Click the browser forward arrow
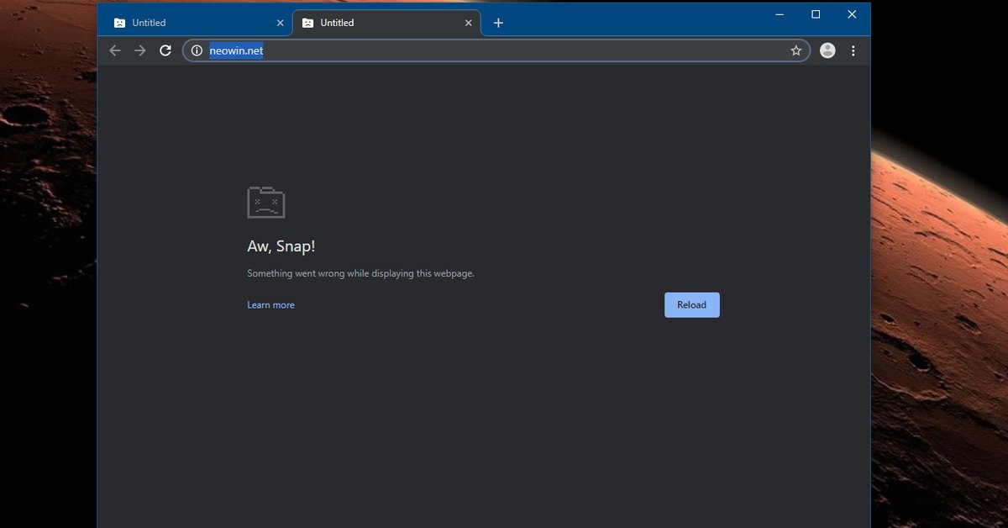The image size is (1008, 528). point(140,50)
